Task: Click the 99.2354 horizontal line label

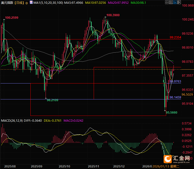Action: coord(175,37)
